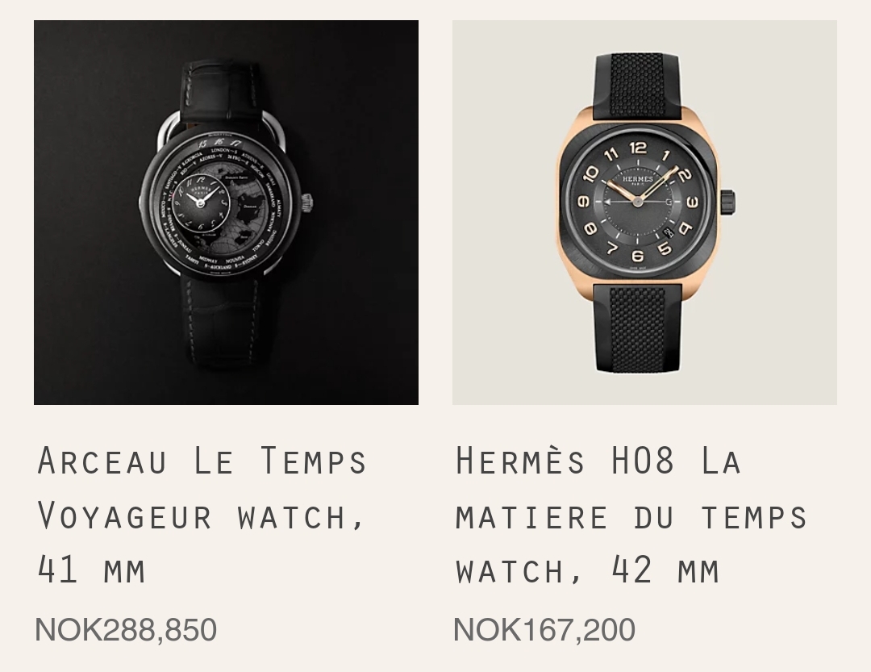Open the Hermès H08 product image
Screen dimensions: 871x672
click(644, 212)
